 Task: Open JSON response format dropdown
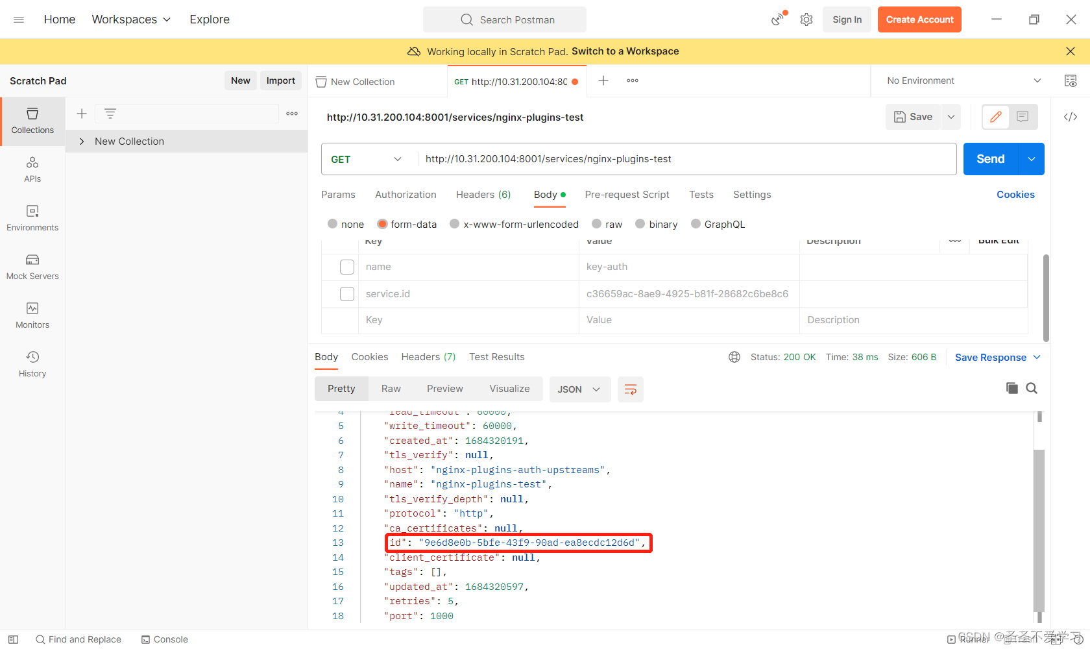point(579,389)
